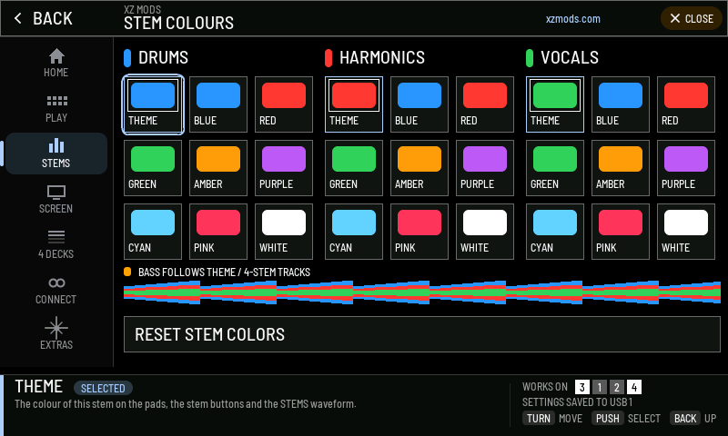728x436 pixels.
Task: Set Vocals colour to Amber
Action: pyautogui.click(x=621, y=168)
